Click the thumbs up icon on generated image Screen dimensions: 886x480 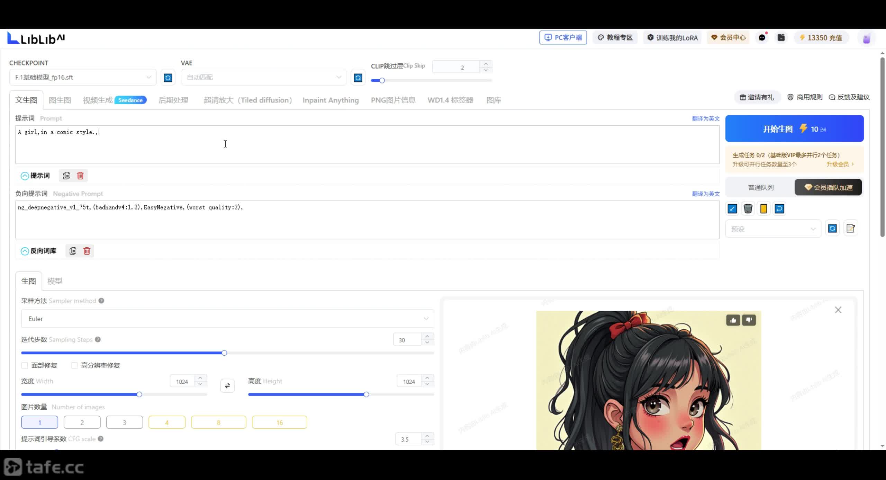733,320
